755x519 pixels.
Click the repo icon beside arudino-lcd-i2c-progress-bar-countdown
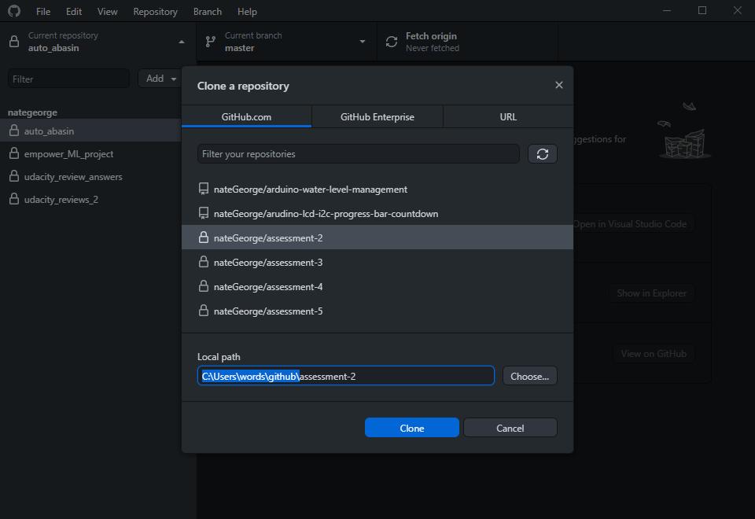(201, 213)
